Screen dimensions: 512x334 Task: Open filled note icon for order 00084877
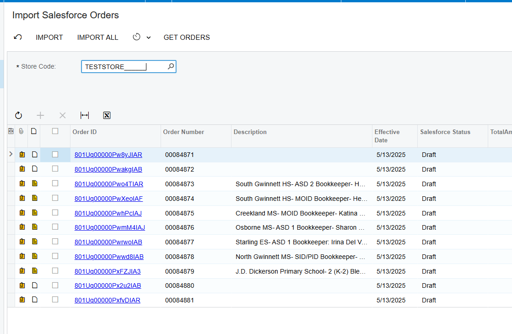click(35, 242)
